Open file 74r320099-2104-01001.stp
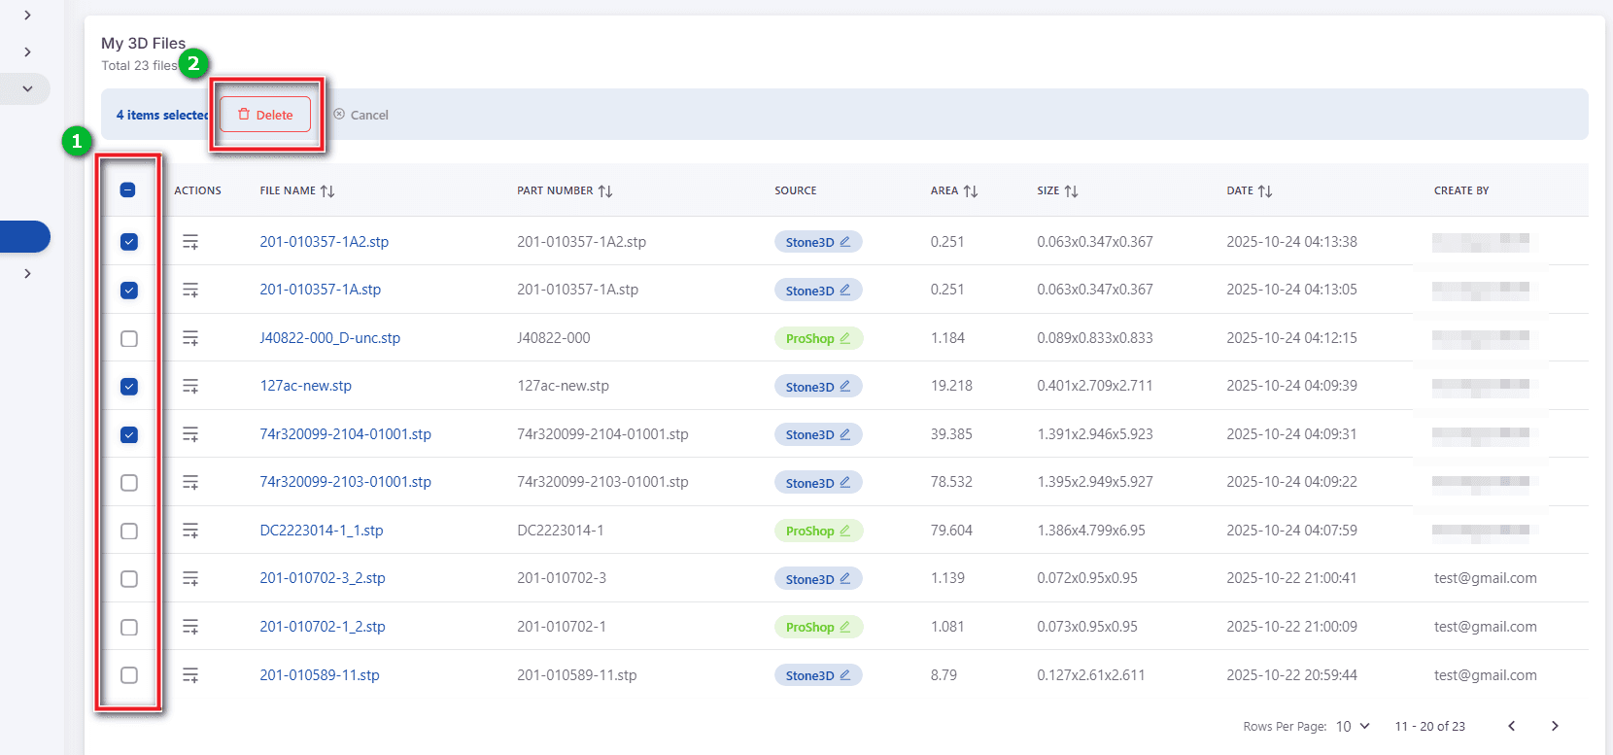The image size is (1613, 755). (345, 434)
